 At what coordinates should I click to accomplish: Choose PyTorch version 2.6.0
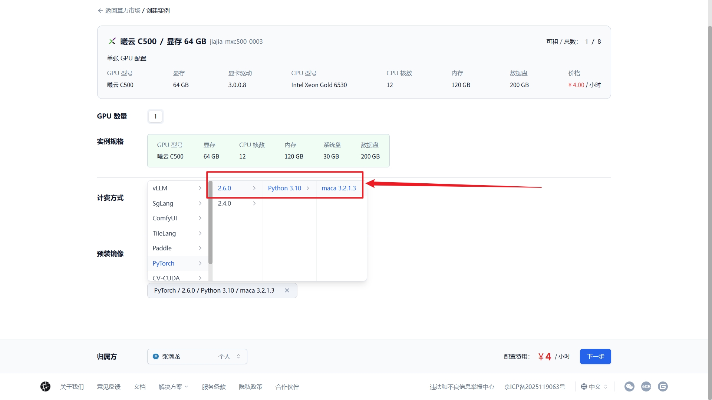(x=237, y=188)
